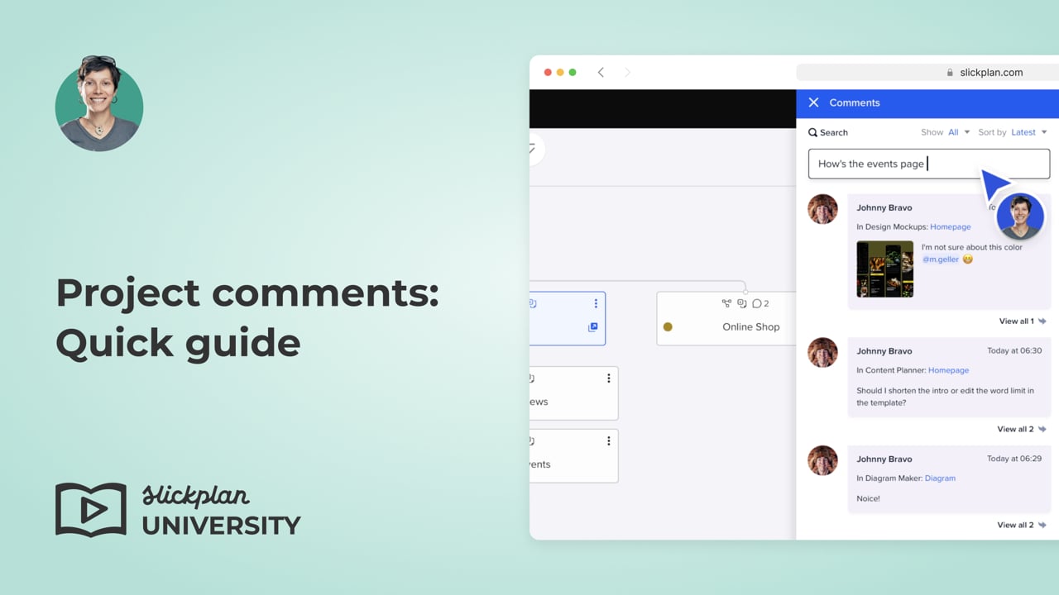The image size is (1059, 595).
Task: Click View all 2 under Content Planner comment
Action: (x=1021, y=429)
